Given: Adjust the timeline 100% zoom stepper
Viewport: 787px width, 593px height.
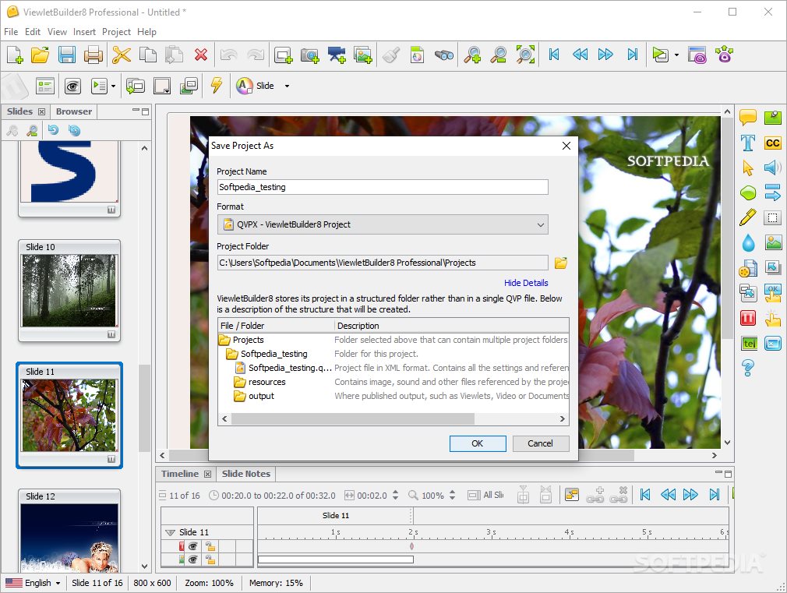Looking at the screenshot, I should point(452,495).
